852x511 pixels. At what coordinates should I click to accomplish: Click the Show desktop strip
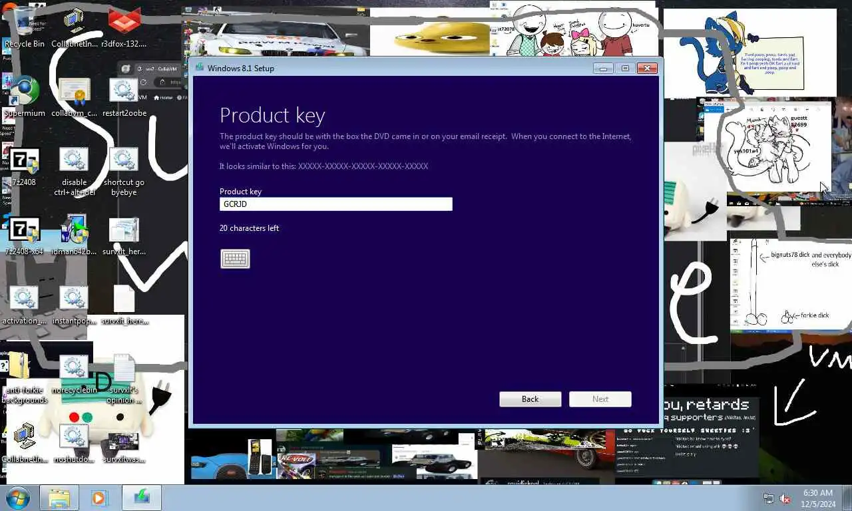847,498
